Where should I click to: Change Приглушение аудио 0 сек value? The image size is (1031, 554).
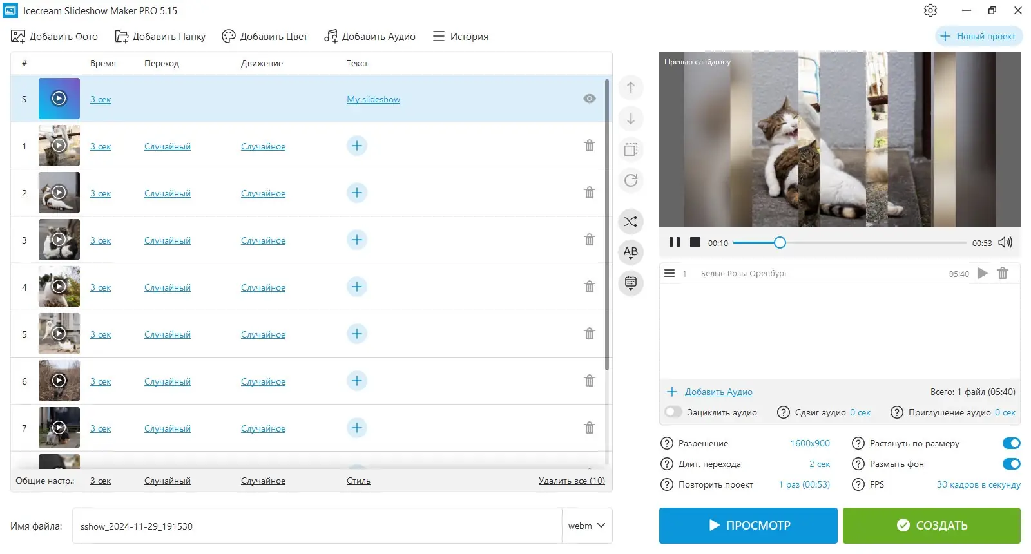[x=1005, y=413]
